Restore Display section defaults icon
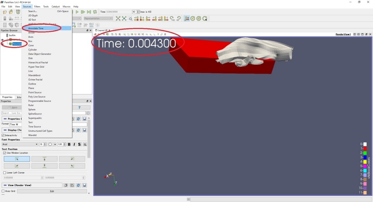The width and height of the screenshot is (373, 202). (78, 130)
